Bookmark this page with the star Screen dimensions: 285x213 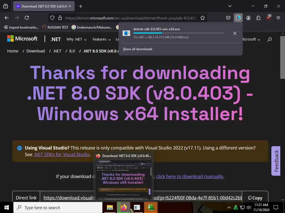click(x=203, y=18)
